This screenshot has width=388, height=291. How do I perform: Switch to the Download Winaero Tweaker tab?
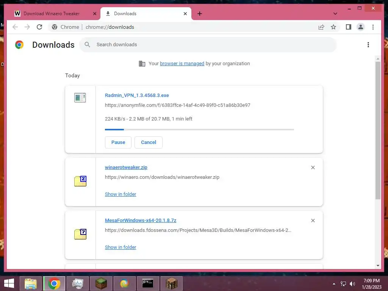(52, 14)
